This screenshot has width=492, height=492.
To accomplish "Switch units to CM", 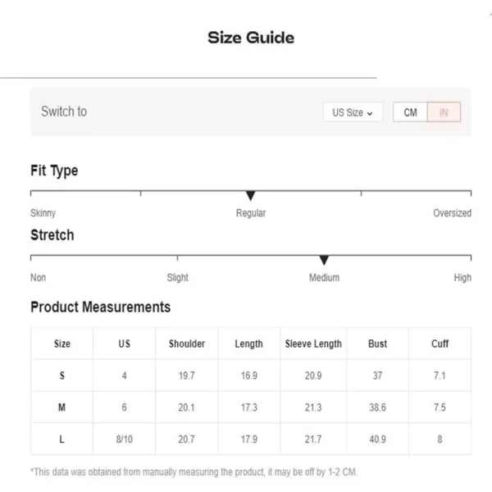I will pos(410,112).
